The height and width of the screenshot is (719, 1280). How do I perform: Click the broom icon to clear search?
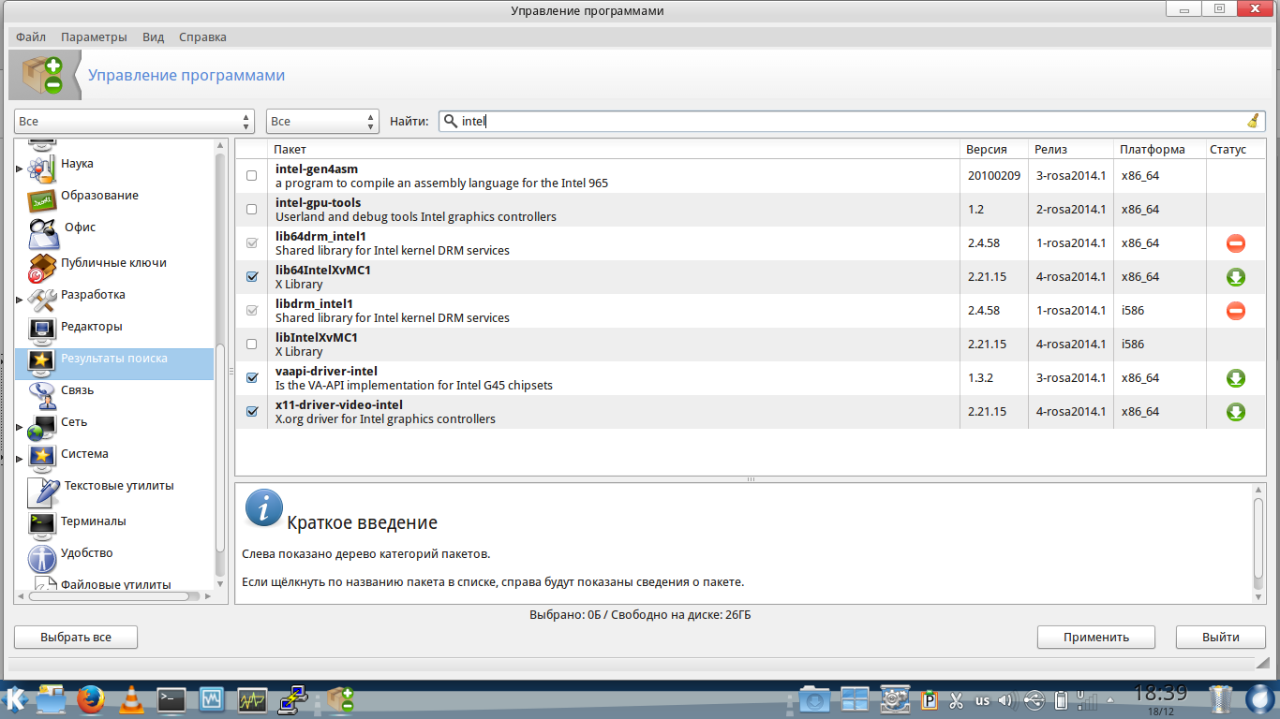(1253, 121)
